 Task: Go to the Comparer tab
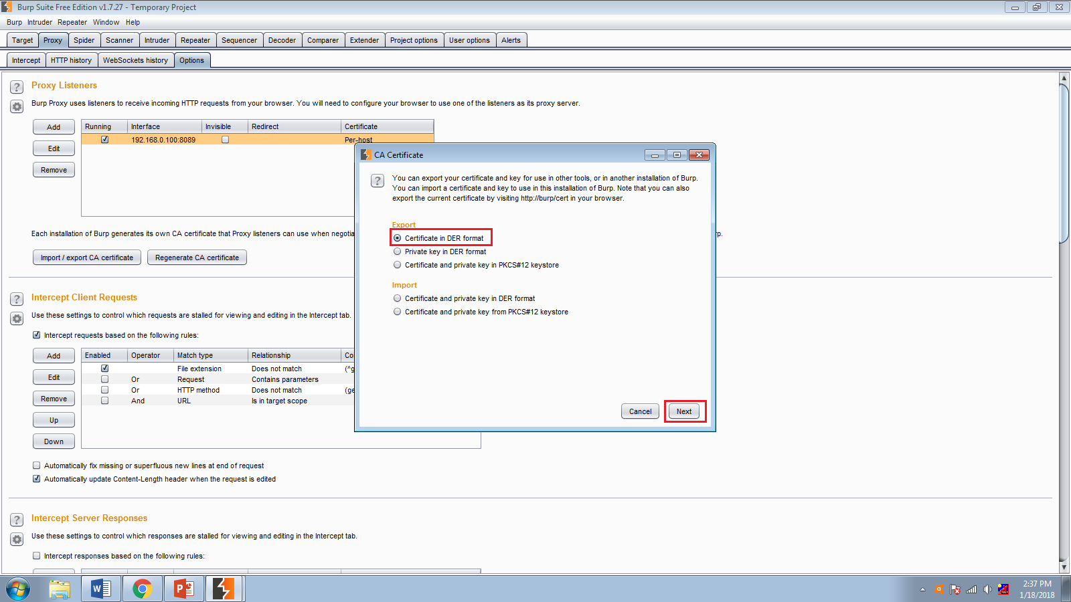tap(323, 40)
